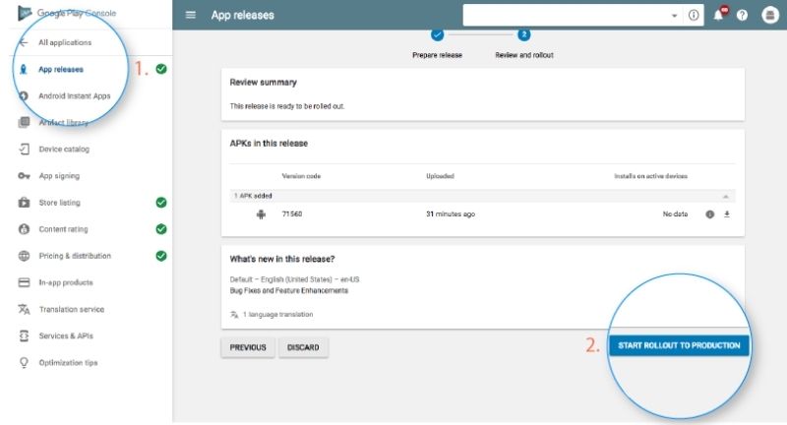Open the help question mark icon
The width and height of the screenshot is (787, 425).
point(742,16)
